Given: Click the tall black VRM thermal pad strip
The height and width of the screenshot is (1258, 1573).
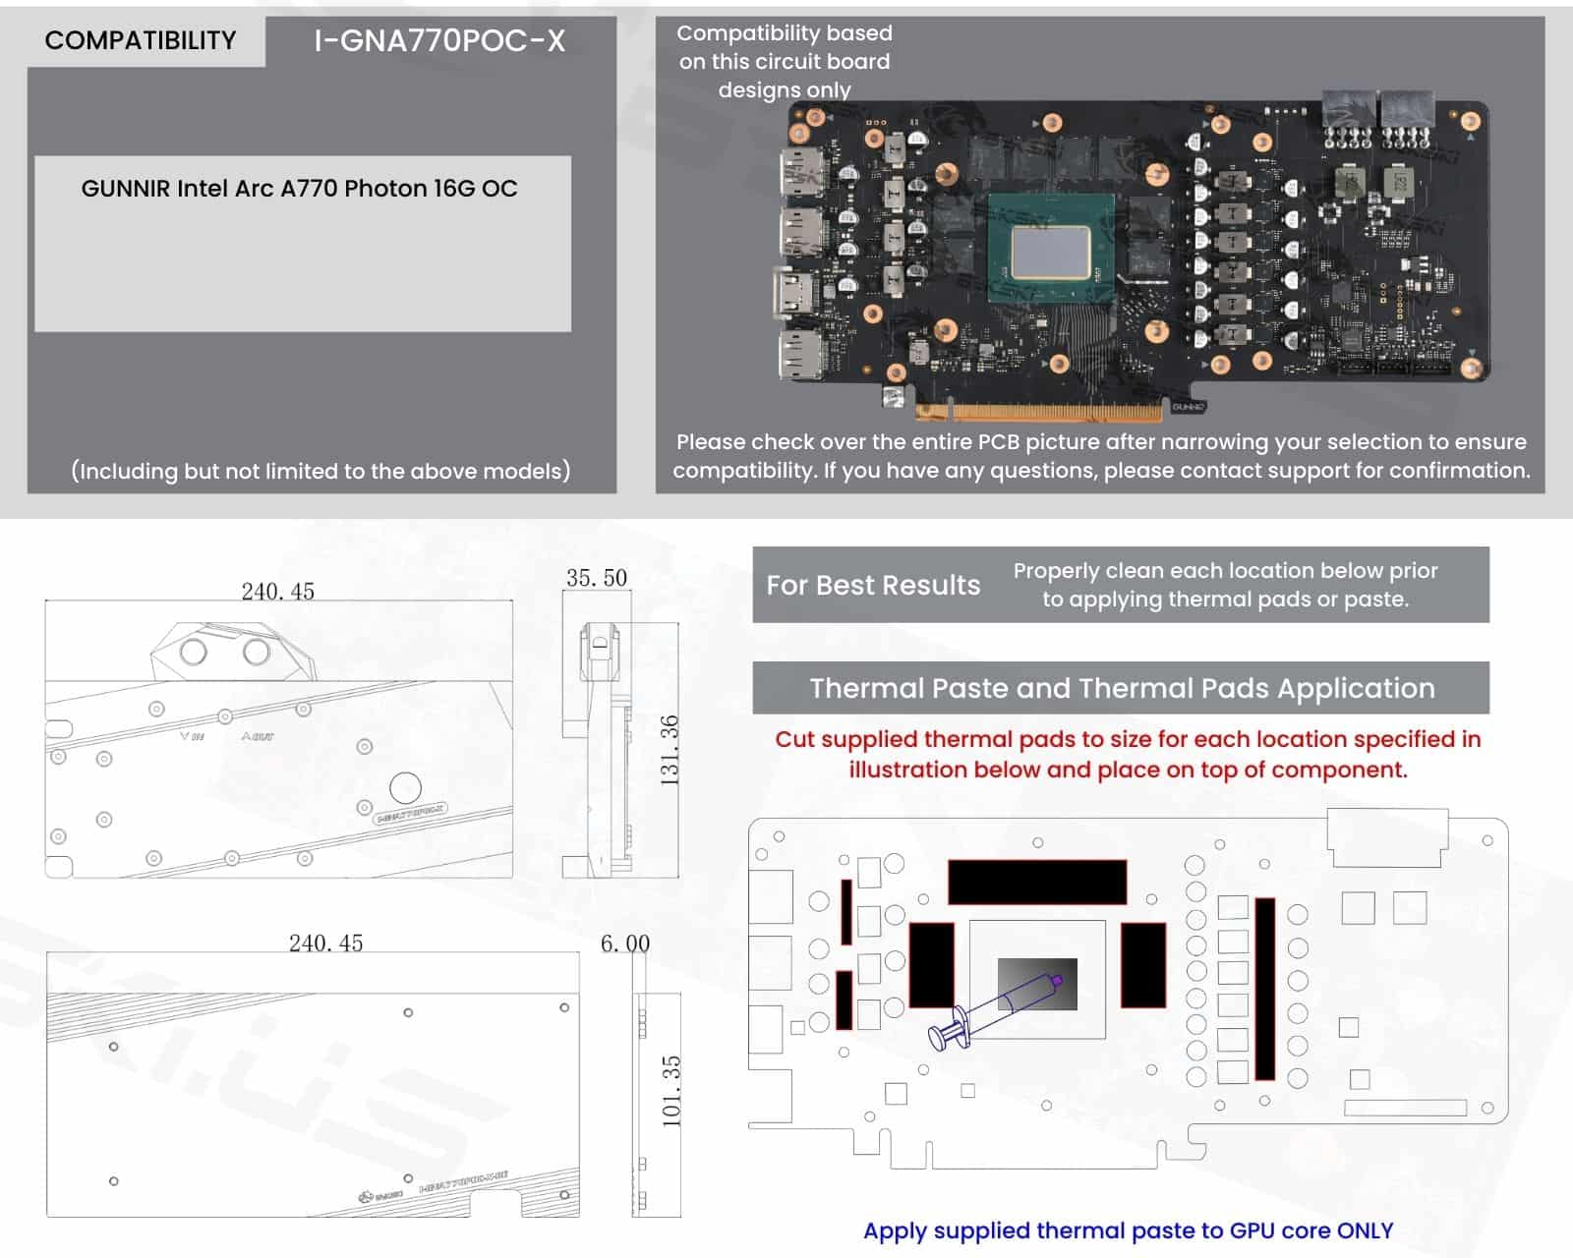Looking at the screenshot, I should click(x=1264, y=989).
